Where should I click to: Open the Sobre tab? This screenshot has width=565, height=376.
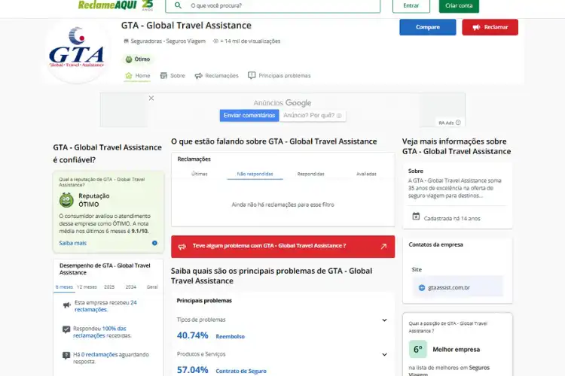coord(173,75)
